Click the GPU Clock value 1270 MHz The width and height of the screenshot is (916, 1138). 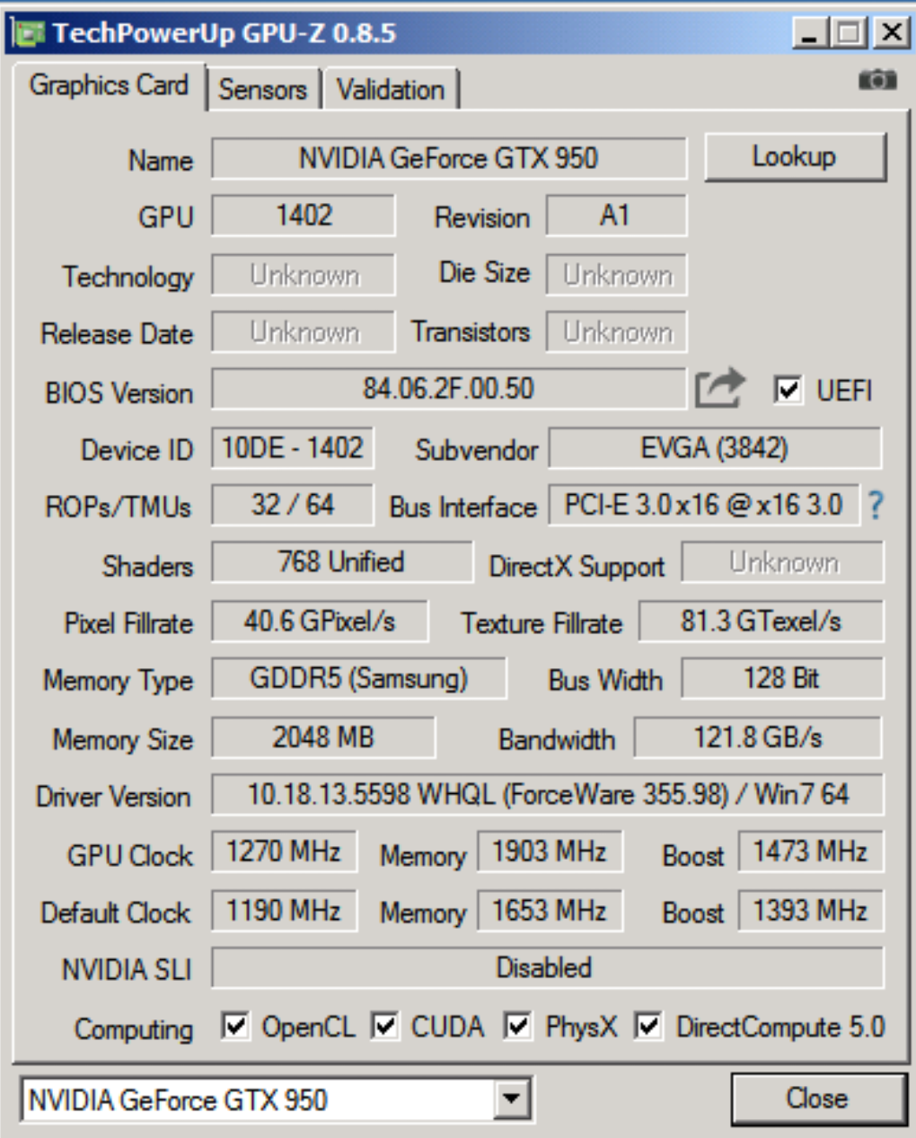(x=284, y=851)
